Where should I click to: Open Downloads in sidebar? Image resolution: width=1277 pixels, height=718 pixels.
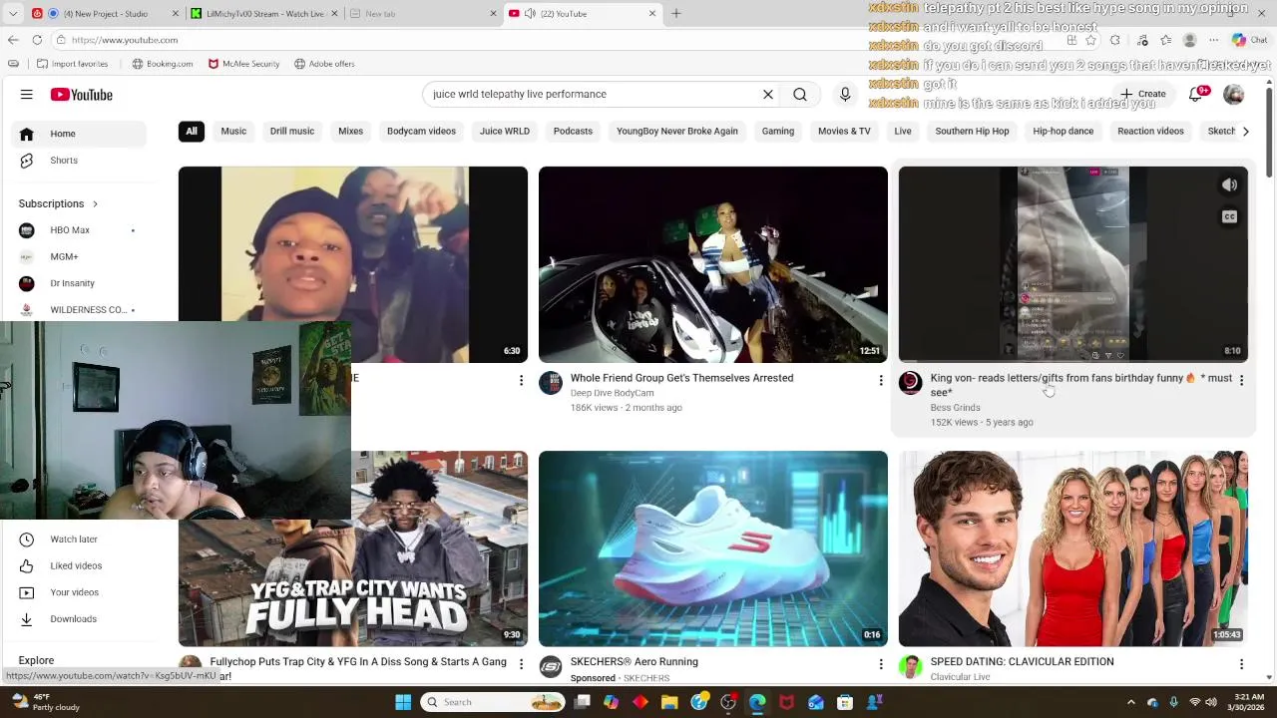[80, 619]
